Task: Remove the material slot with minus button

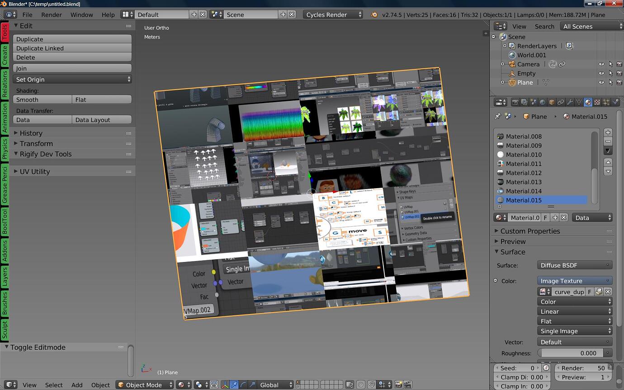Action: (x=608, y=142)
